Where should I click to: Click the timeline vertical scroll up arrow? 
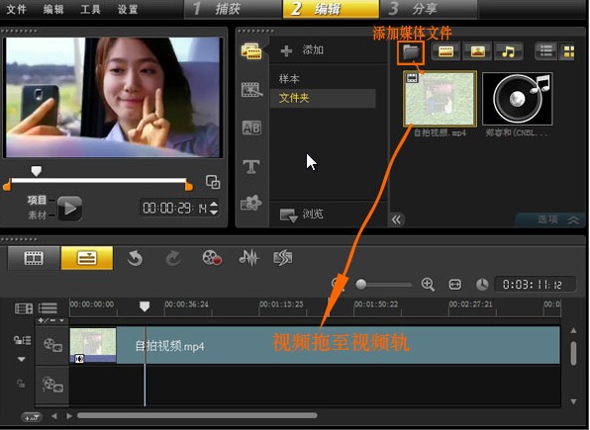pos(573,331)
